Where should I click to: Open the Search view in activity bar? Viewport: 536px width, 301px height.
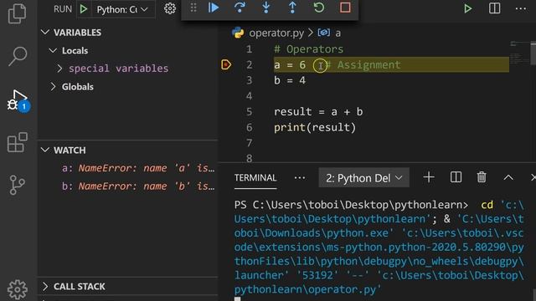click(x=17, y=56)
